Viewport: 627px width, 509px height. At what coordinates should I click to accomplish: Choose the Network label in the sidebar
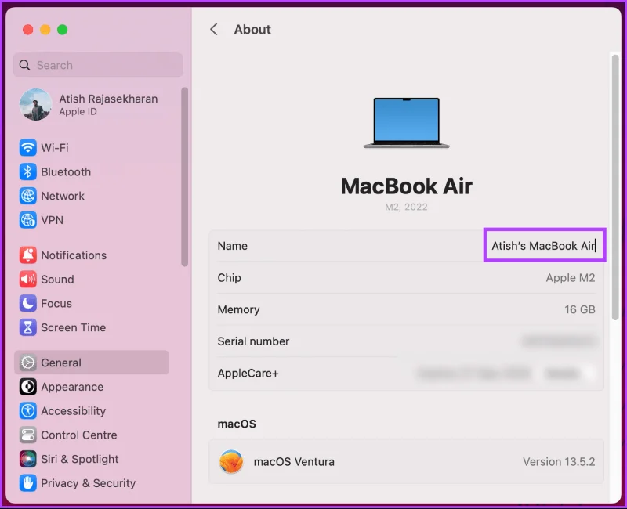click(63, 196)
